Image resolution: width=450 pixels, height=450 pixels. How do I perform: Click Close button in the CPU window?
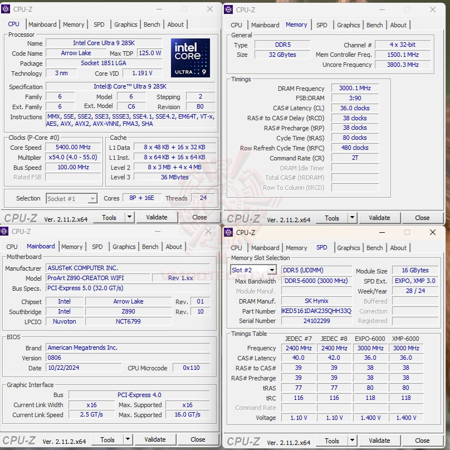[x=199, y=217]
